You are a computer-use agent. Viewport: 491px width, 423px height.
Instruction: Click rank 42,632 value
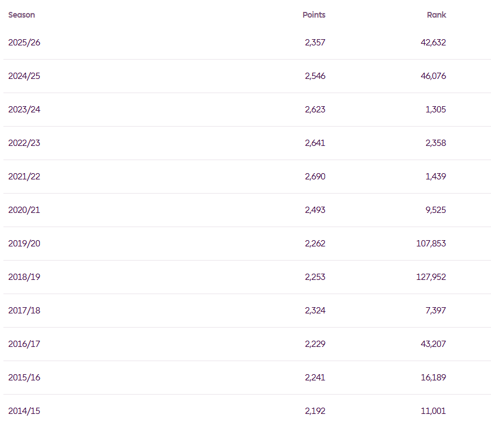pyautogui.click(x=433, y=42)
